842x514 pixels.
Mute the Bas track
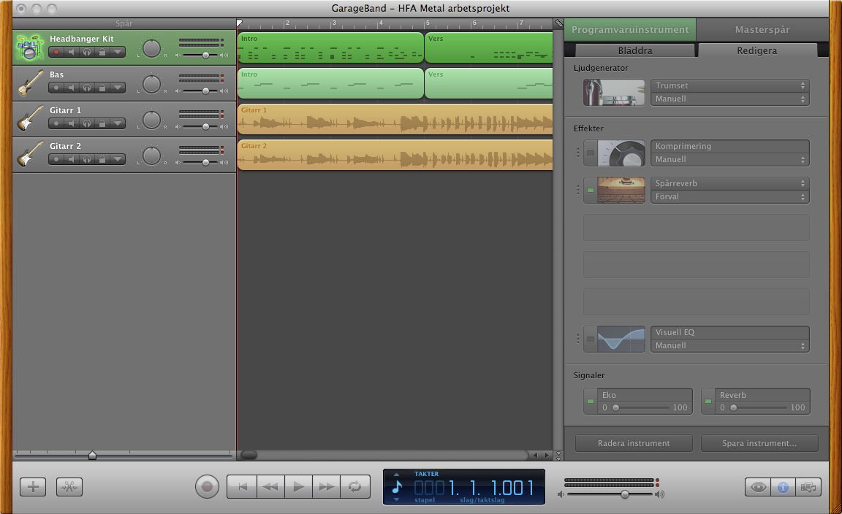click(72, 88)
